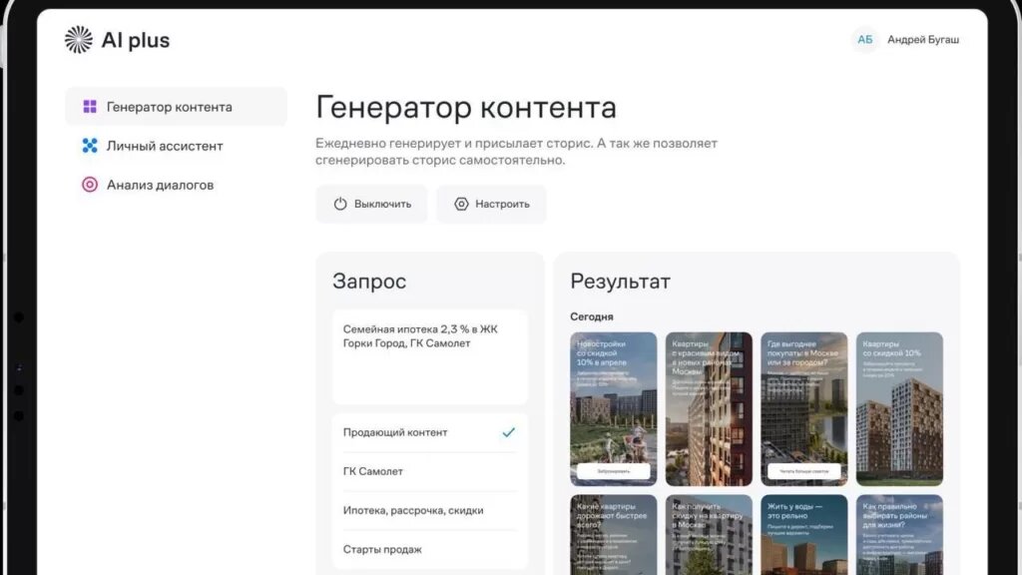Select Ипотека, рассрочка, скидки option
The height and width of the screenshot is (575, 1022).
click(x=429, y=510)
